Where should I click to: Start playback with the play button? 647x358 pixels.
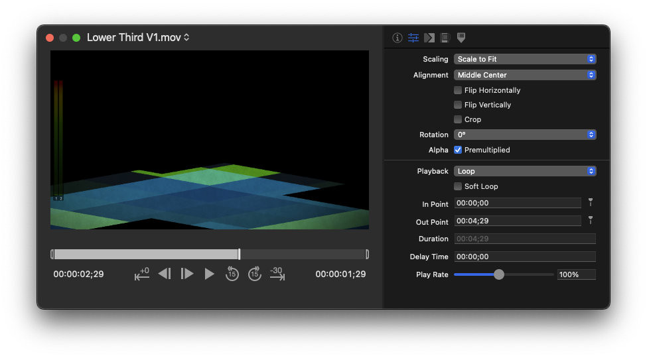point(209,274)
